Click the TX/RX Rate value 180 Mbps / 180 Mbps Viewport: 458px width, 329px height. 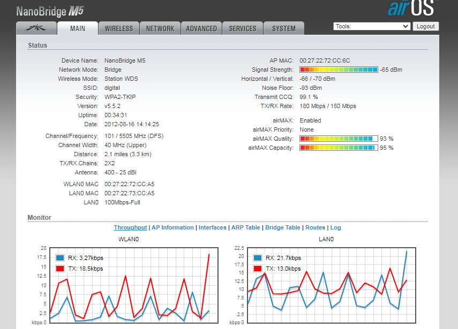point(328,106)
